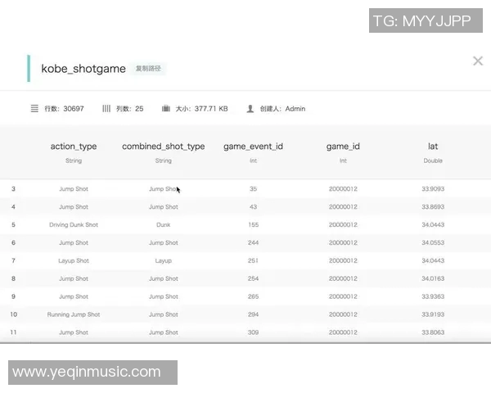Click the file size briefcase icon
491x393 pixels.
tap(166, 108)
